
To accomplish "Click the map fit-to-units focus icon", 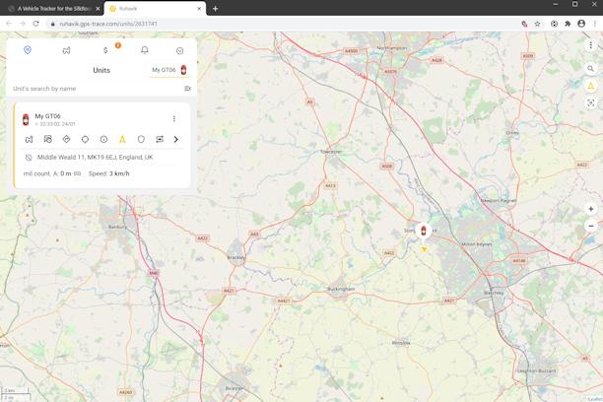I will point(591,103).
